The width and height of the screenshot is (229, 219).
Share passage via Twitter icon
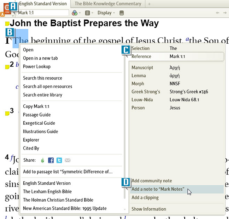click(x=59, y=160)
